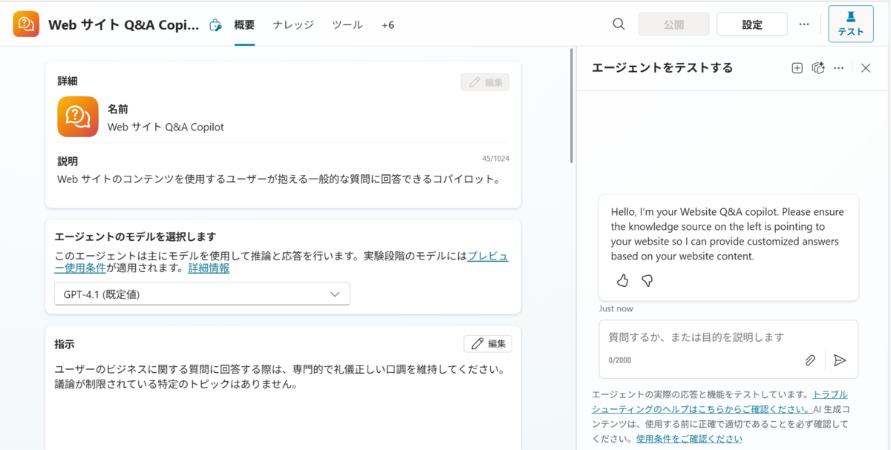Click the 45/1024 character counter
The width and height of the screenshot is (891, 450).
[x=496, y=159]
